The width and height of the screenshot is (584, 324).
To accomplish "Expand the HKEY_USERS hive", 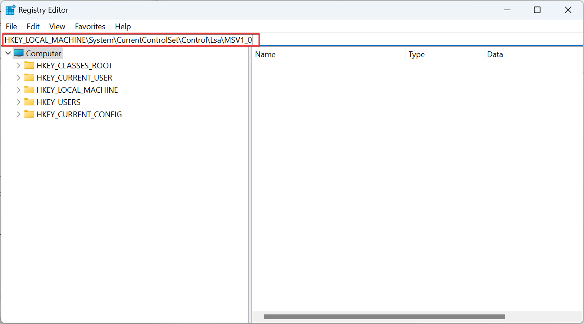I will coord(18,102).
